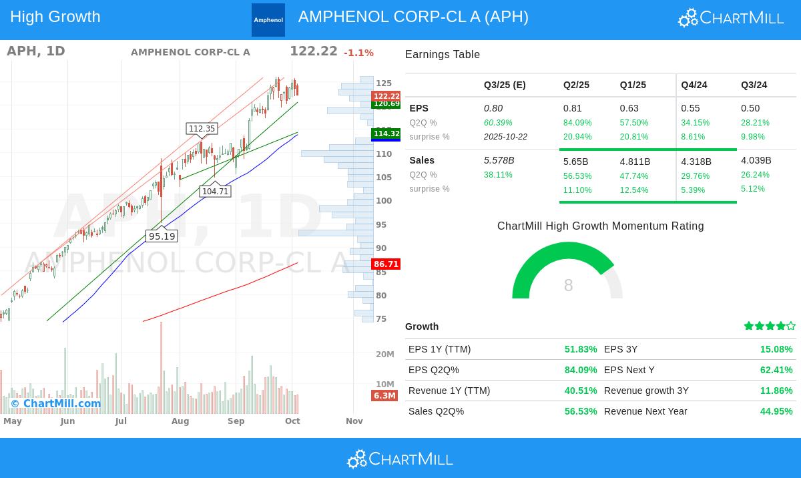Click the Growth four-star rating icons
The image size is (801, 478).
point(770,326)
